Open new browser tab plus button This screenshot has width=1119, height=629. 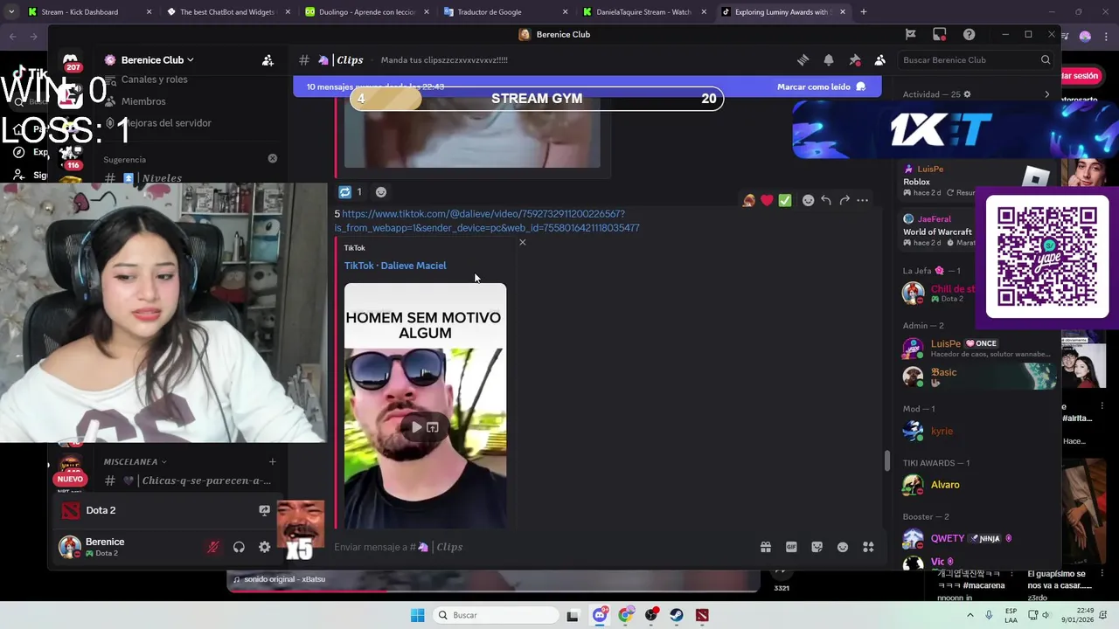click(x=863, y=12)
